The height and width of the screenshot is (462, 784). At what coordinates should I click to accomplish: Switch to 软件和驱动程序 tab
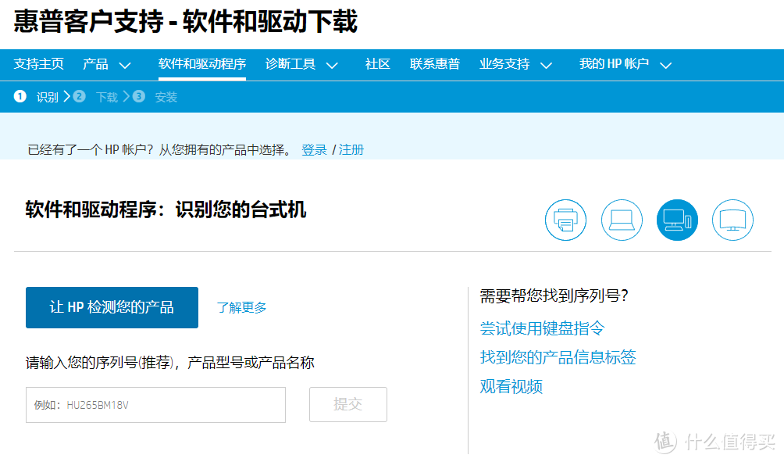202,64
